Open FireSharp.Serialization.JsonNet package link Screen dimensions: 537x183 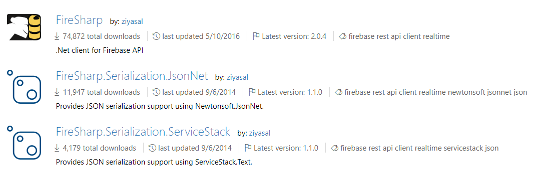click(132, 76)
